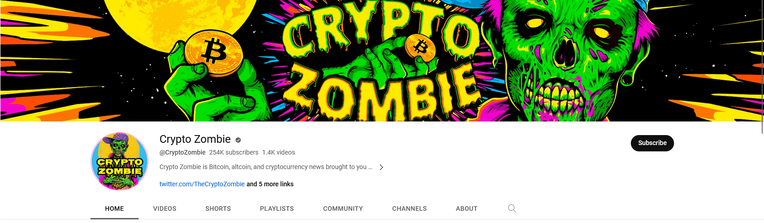View the COMMUNITY tab
Screen dimensions: 764x223
[343, 208]
